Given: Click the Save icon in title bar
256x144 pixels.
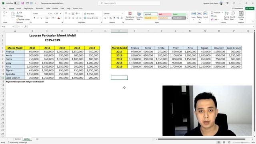Looking at the screenshot, I should [23, 3].
